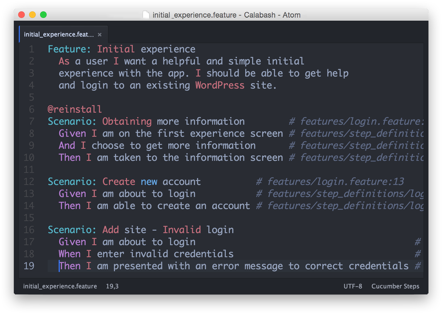Click the initial_experience.feature status bar filename
The image size is (442, 314).
point(60,286)
